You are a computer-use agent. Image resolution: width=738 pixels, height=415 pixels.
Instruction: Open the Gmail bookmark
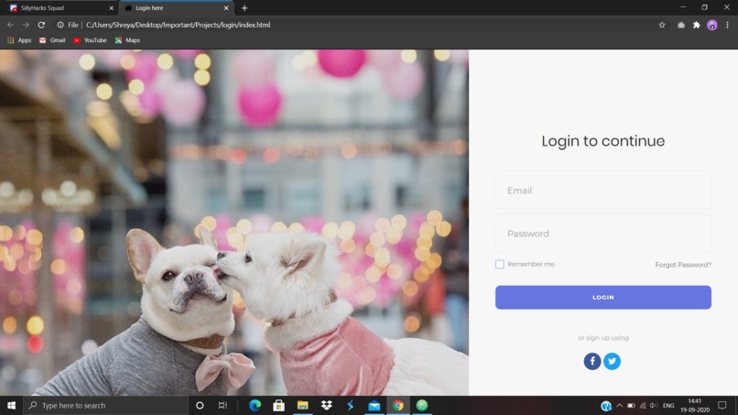point(52,40)
